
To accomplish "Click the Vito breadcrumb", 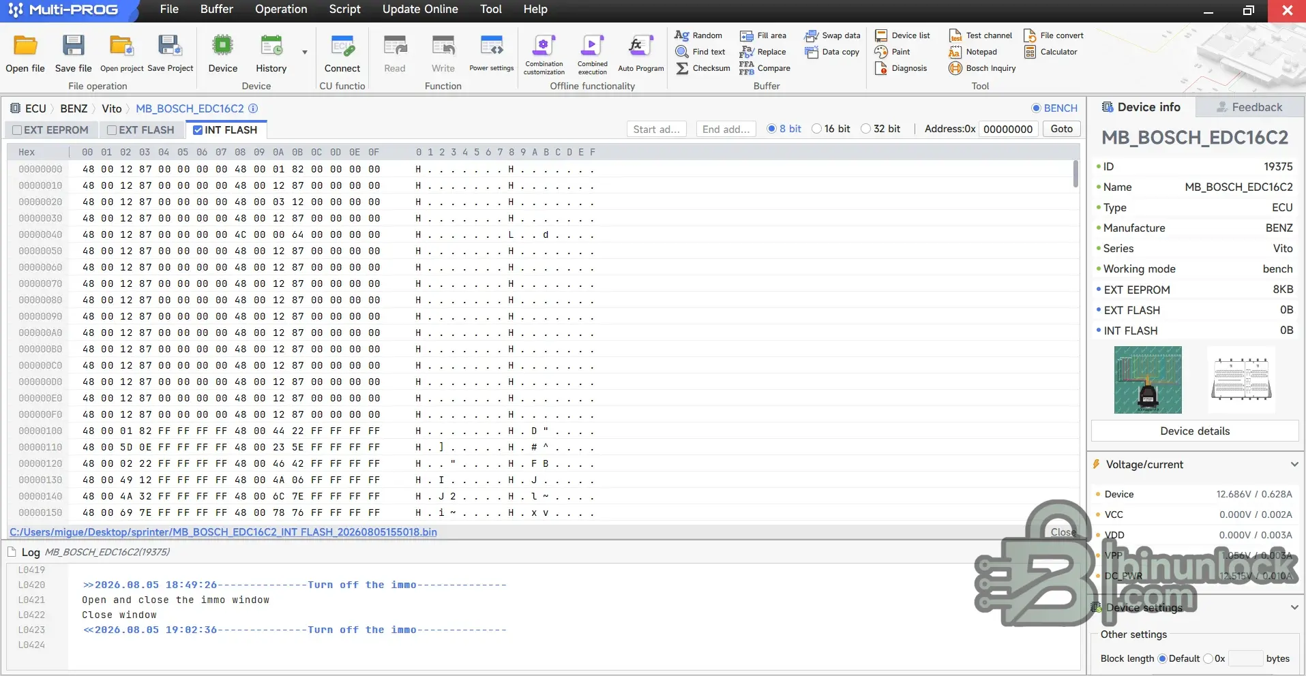I will (x=112, y=108).
